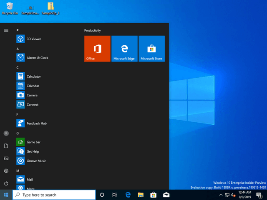
Task: Show hidden system tray icons
Action: [x=221, y=195]
